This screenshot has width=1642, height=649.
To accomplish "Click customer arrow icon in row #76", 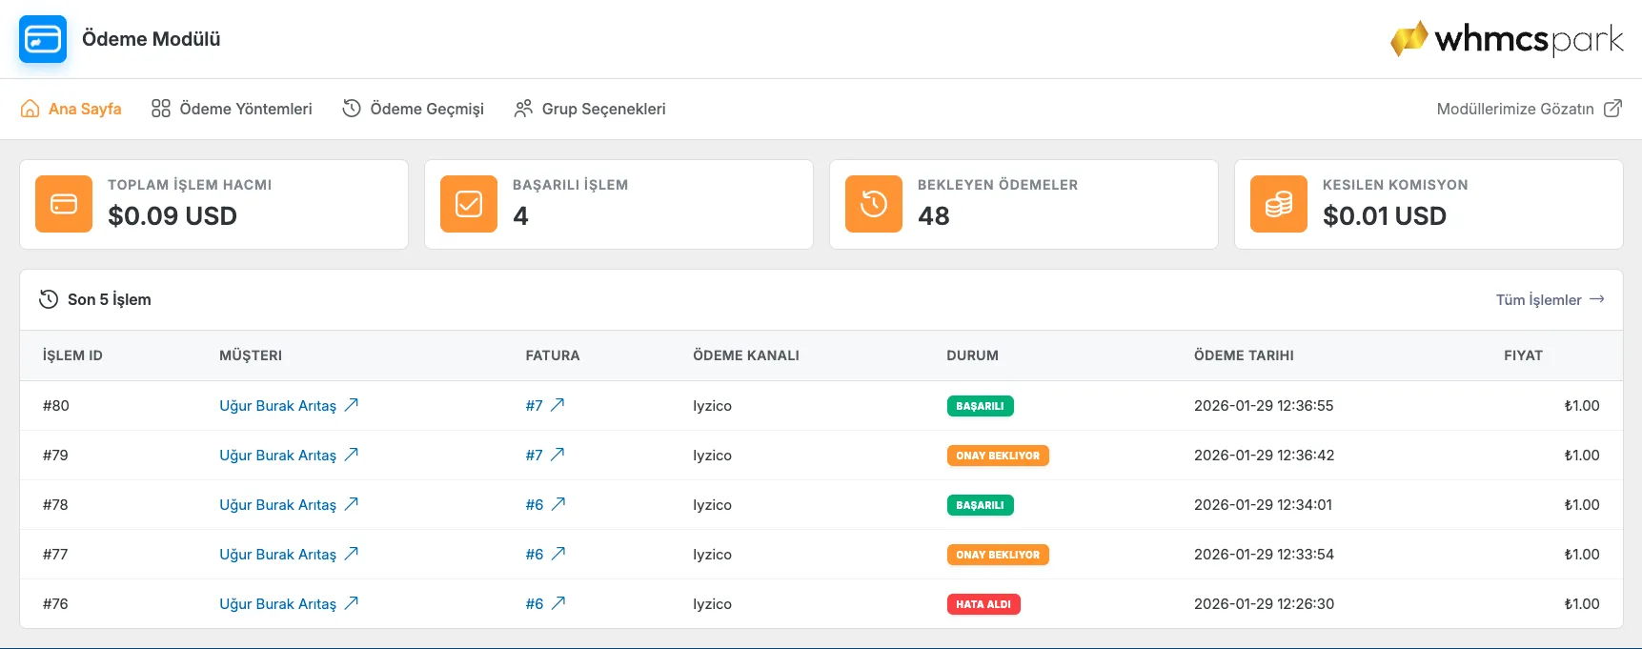I will [352, 603].
